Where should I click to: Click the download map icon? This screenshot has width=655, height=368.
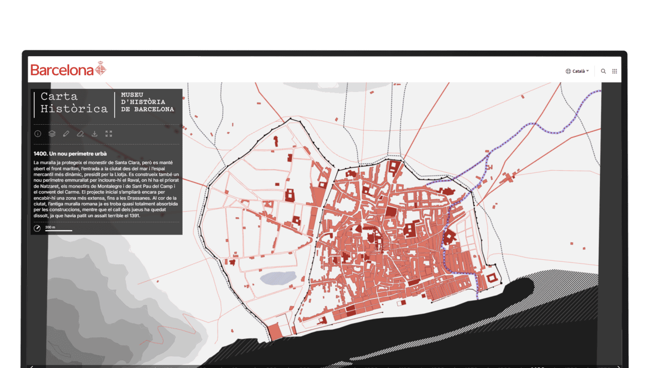[95, 134]
